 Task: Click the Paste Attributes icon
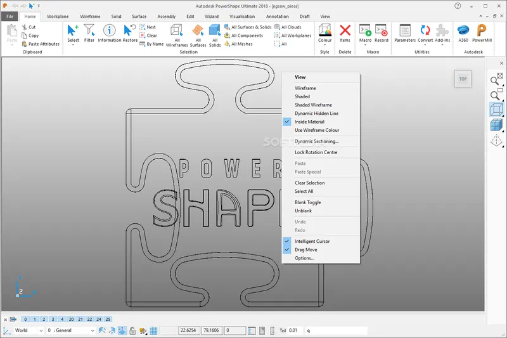(25, 44)
